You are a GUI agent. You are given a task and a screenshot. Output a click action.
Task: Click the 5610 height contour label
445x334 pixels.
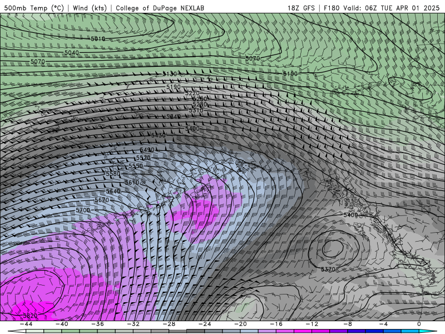click(x=132, y=183)
